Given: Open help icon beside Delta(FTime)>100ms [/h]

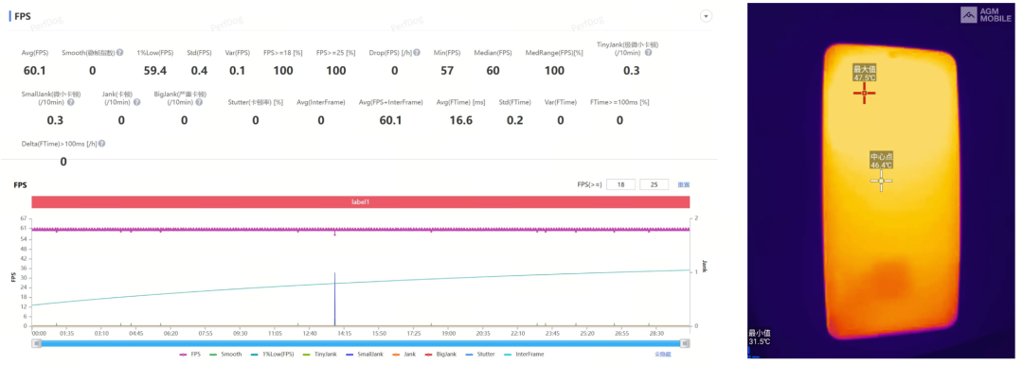Looking at the screenshot, I should click(101, 144).
